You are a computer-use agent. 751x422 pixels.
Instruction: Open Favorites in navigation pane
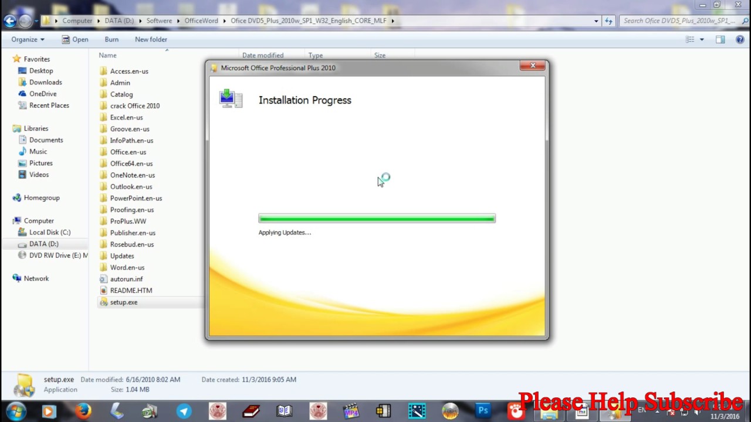36,59
